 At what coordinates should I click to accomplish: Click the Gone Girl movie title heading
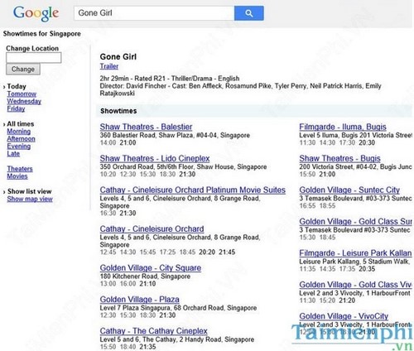(x=118, y=56)
